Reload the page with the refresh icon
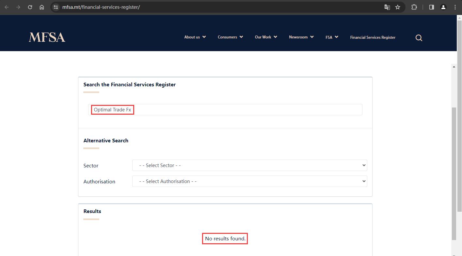 pos(30,7)
